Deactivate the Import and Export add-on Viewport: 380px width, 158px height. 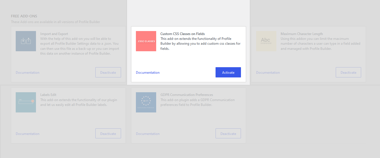(108, 72)
